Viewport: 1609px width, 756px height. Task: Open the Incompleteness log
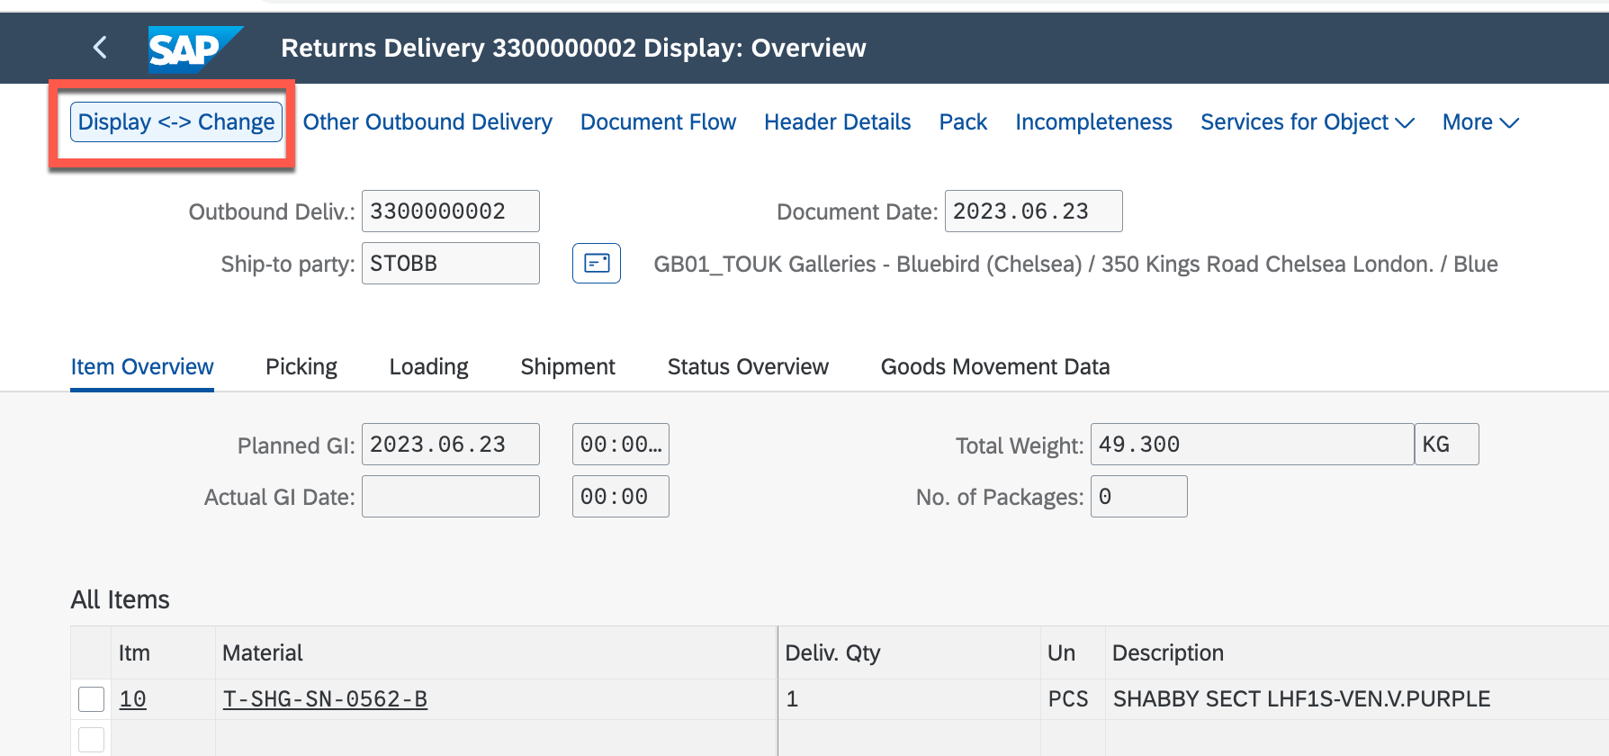[x=1093, y=122]
